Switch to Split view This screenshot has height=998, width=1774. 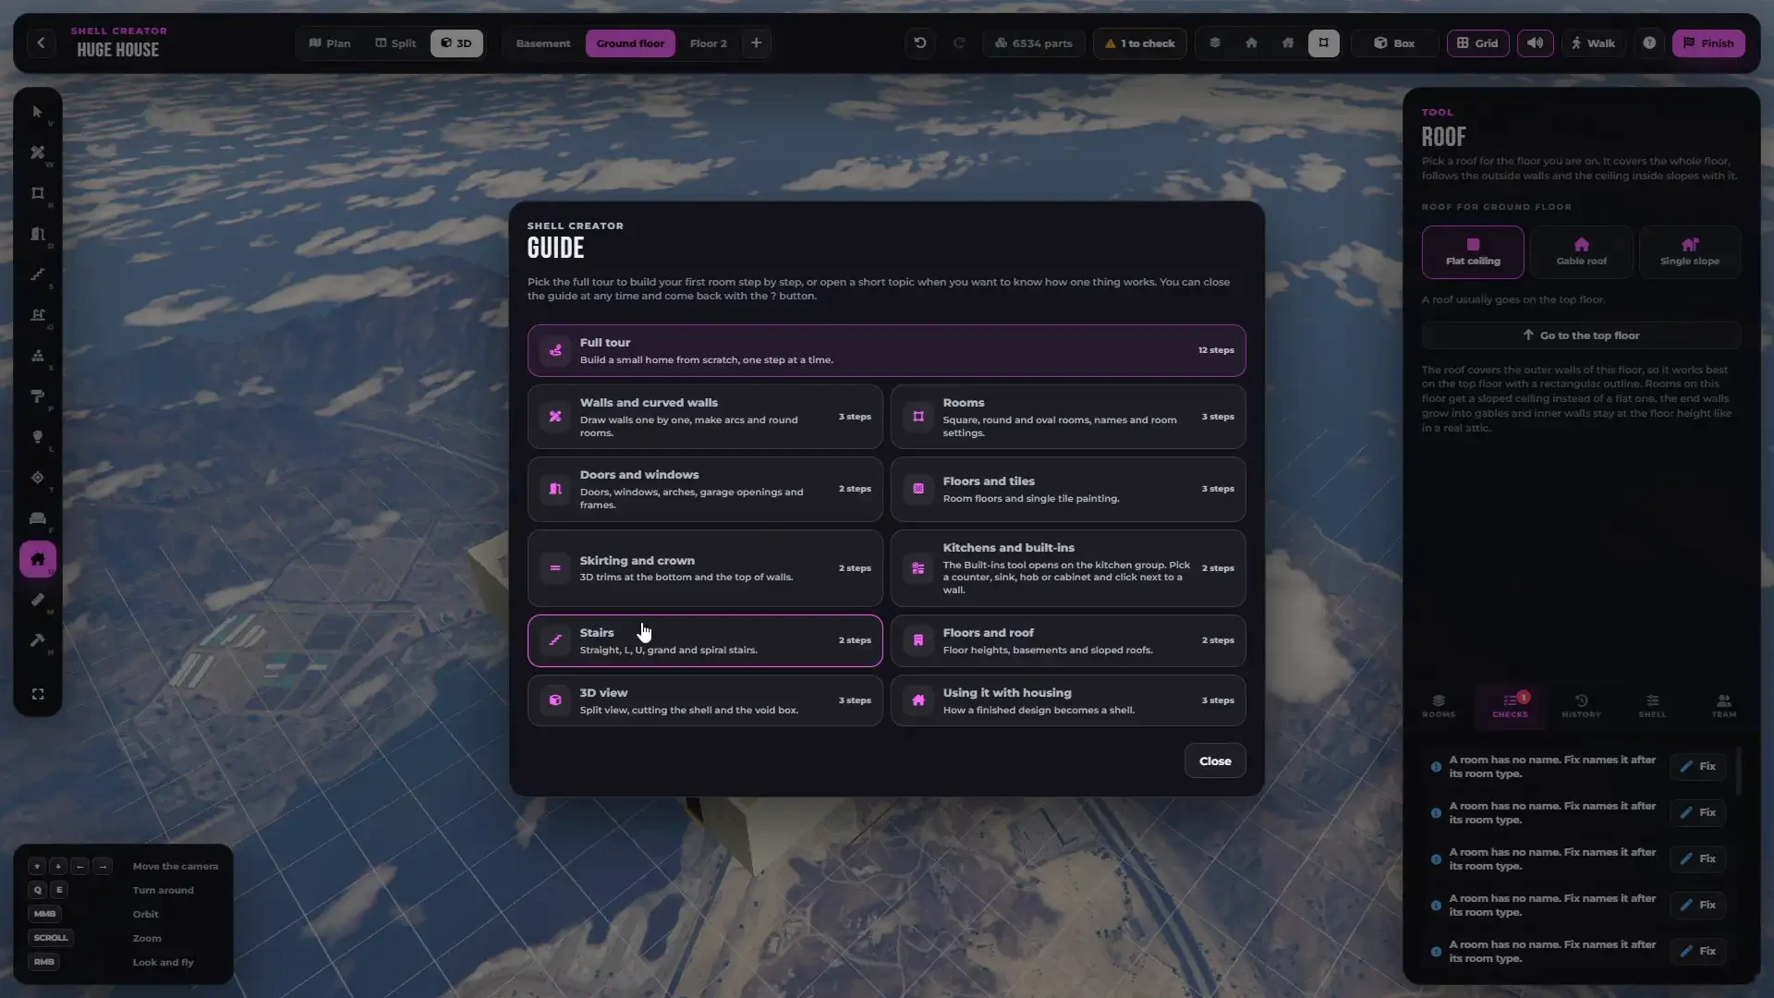[x=395, y=43]
